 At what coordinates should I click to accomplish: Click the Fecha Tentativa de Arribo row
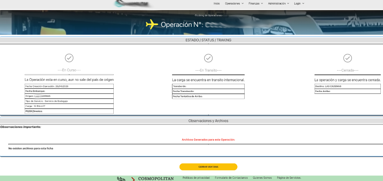pyautogui.click(x=208, y=96)
